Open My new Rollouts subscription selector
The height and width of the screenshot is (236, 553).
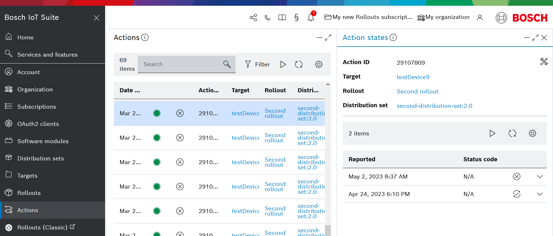click(x=368, y=17)
